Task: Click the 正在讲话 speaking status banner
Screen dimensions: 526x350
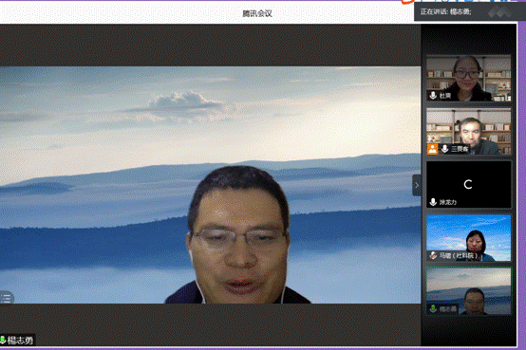Action: [x=466, y=12]
